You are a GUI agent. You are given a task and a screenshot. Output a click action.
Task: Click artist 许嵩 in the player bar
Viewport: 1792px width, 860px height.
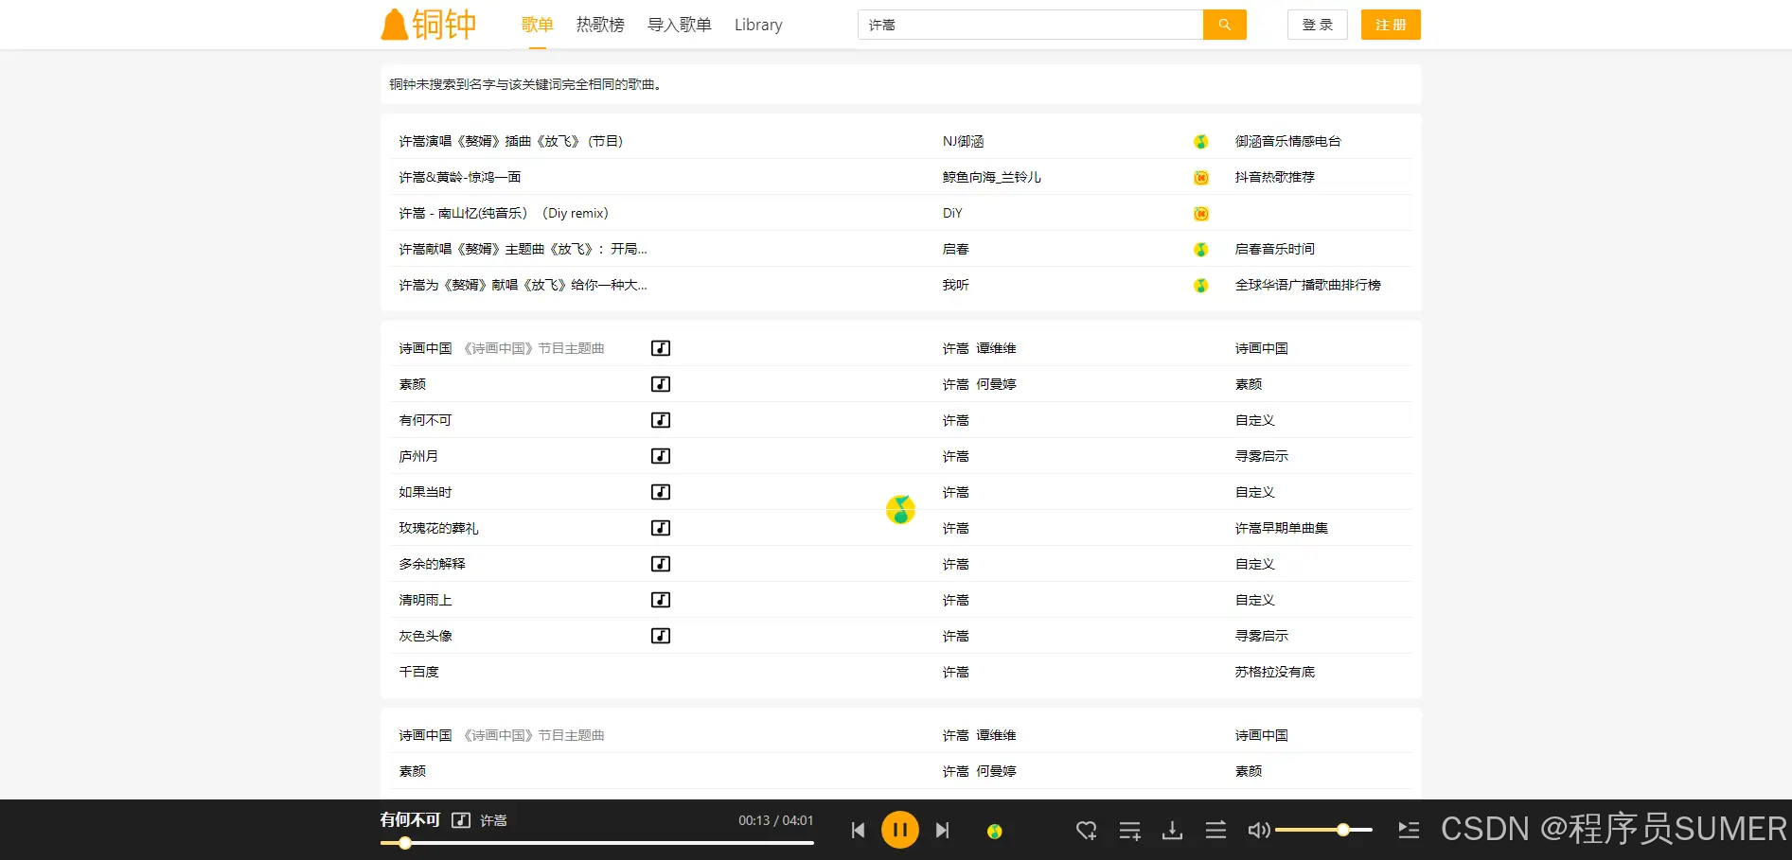coord(493,820)
